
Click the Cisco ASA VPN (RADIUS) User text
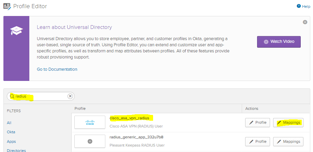(136, 126)
